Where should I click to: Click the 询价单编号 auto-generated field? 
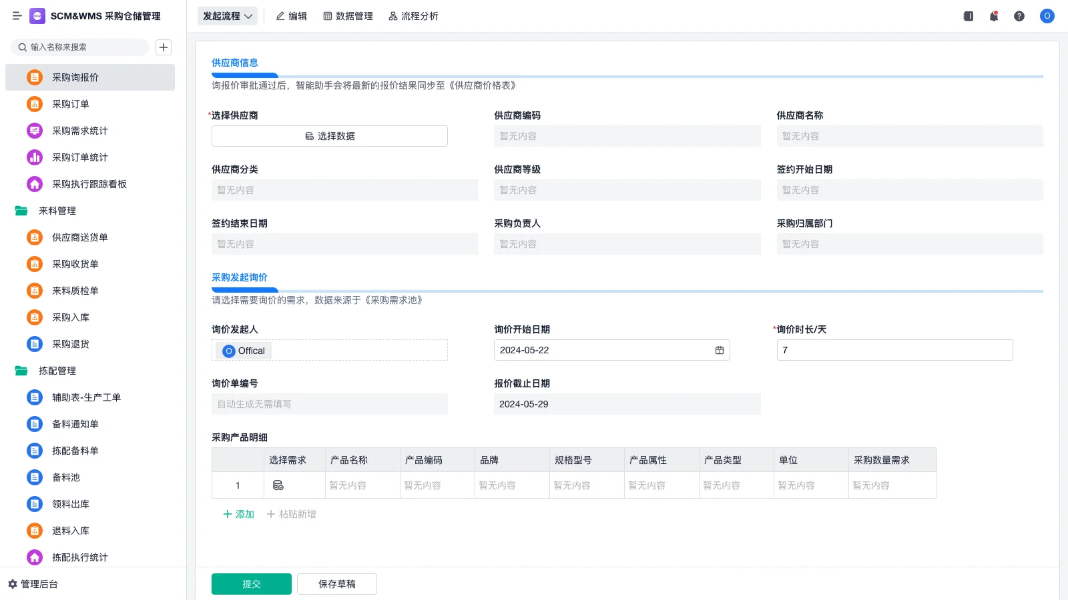click(330, 404)
